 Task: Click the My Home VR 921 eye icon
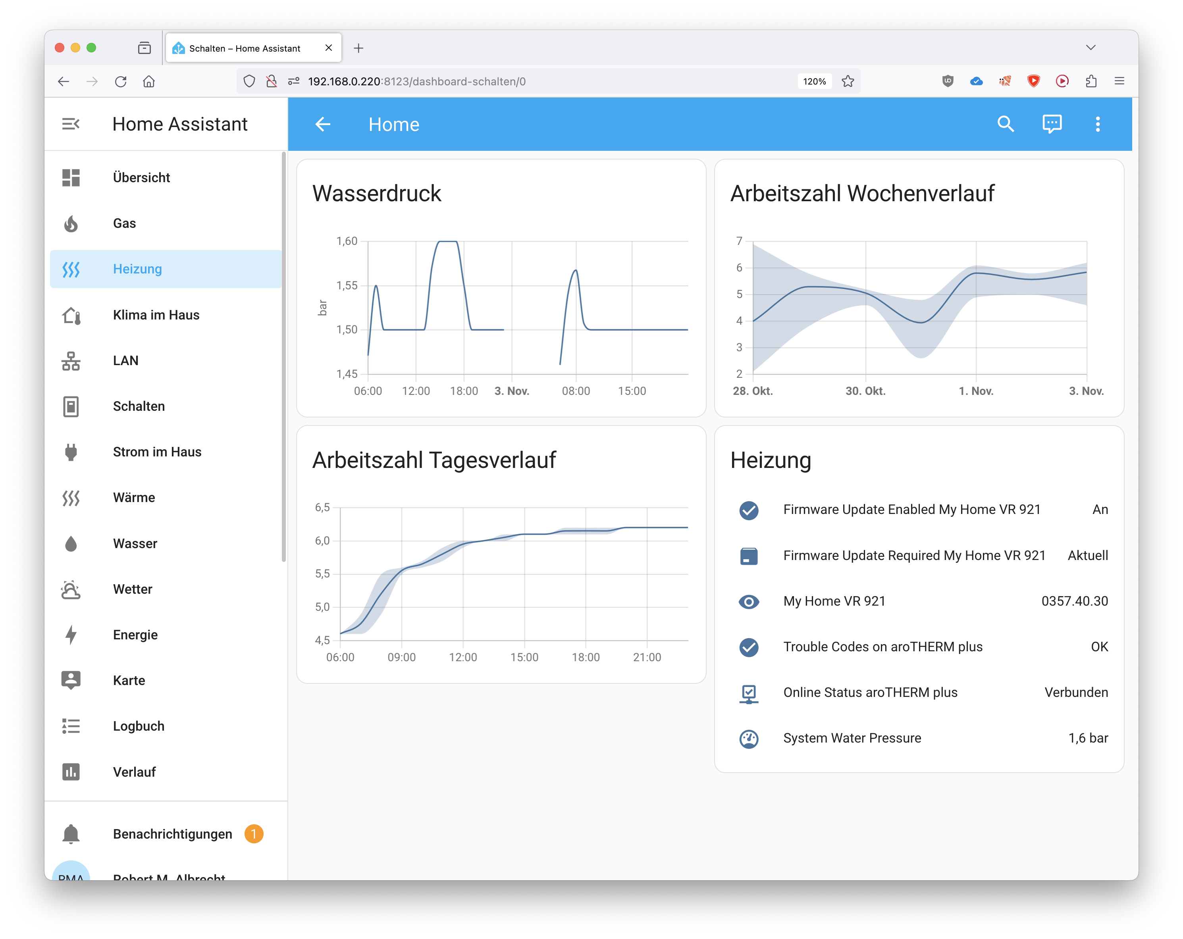pos(748,602)
